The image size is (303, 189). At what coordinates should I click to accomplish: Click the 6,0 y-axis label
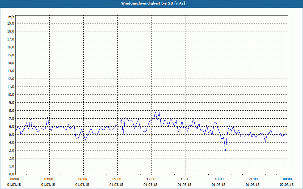coord(11,126)
